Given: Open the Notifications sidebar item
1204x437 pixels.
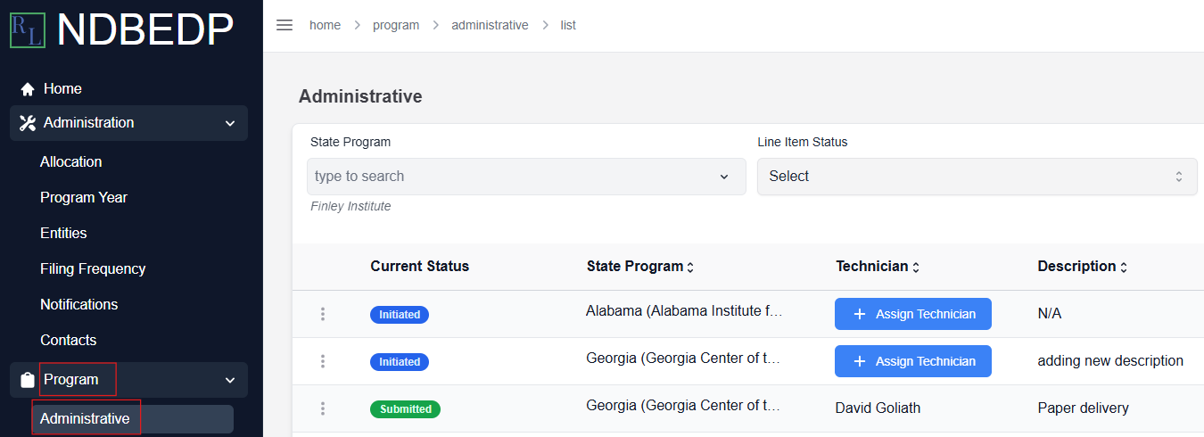Looking at the screenshot, I should [x=79, y=304].
